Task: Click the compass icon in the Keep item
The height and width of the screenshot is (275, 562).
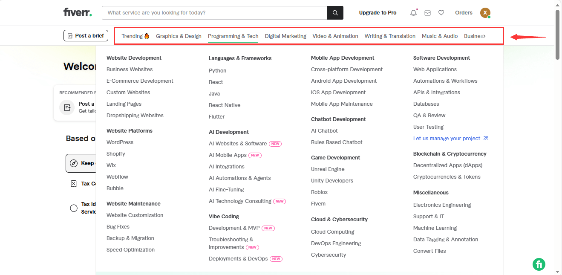Action: point(74,163)
